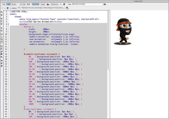
Task: Click the Open Documents icon in coding toolbar
Action: tap(2, 12)
